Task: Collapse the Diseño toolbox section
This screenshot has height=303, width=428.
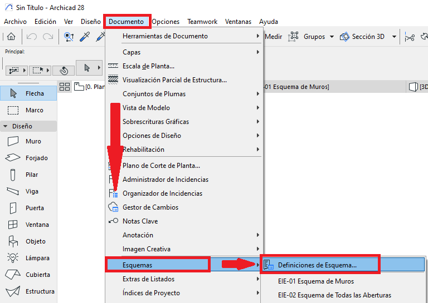Action: tap(6, 126)
